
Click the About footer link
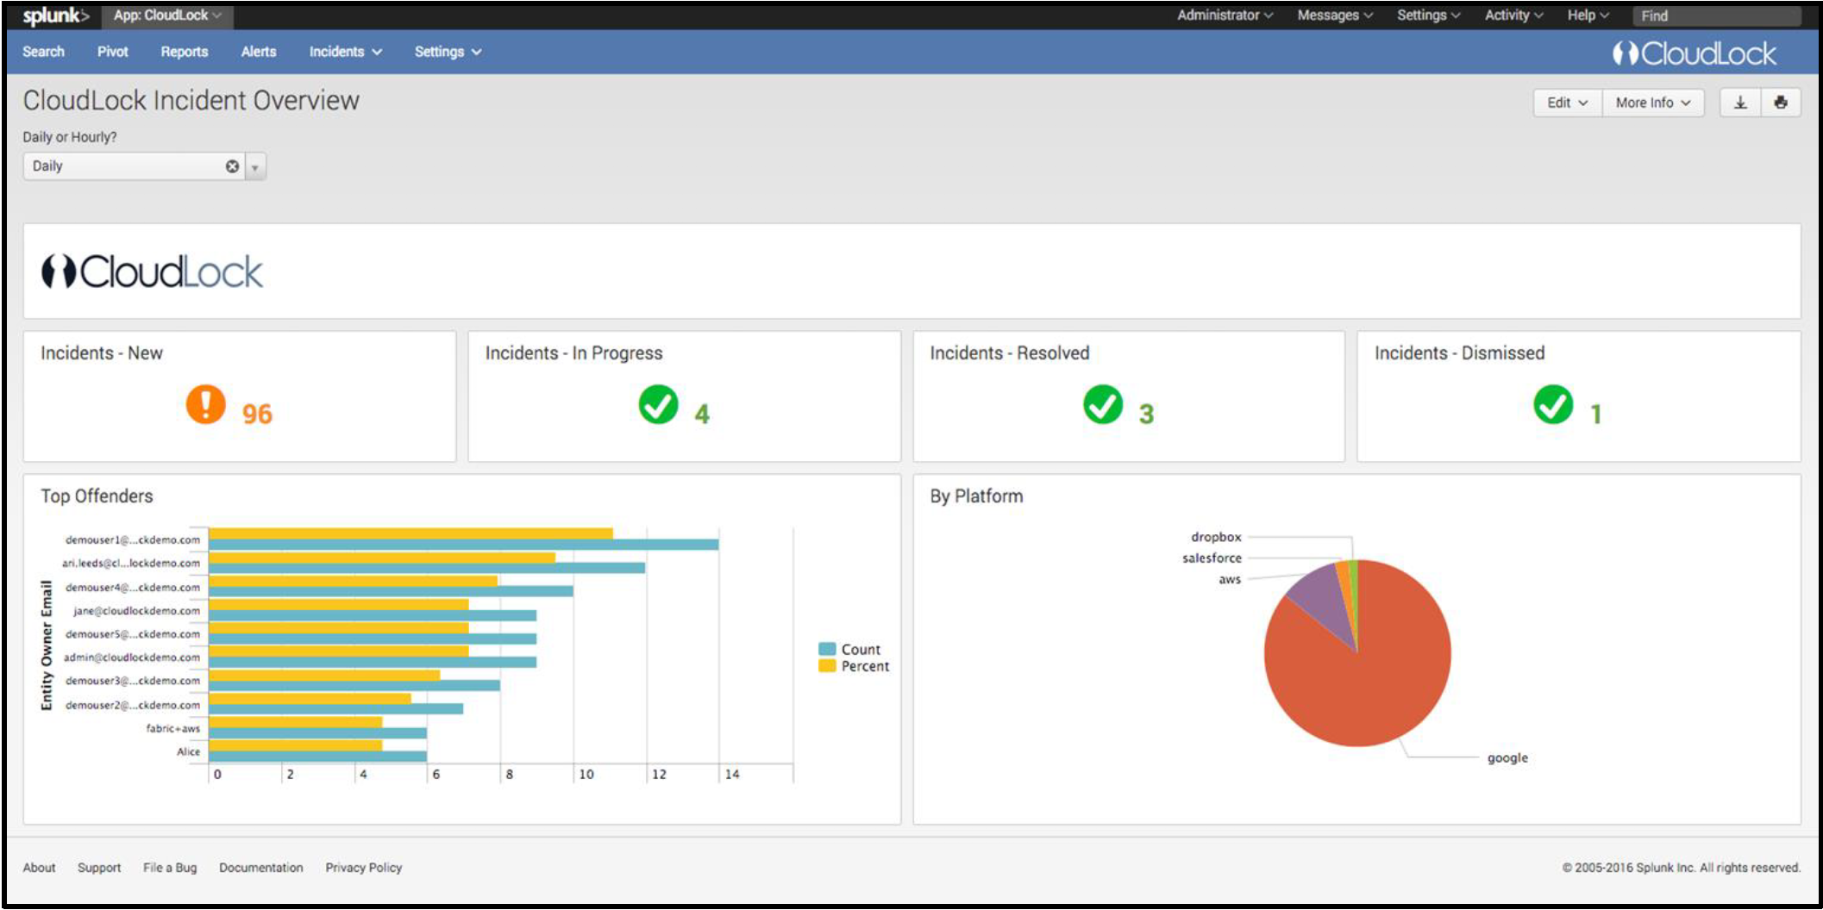(x=39, y=868)
